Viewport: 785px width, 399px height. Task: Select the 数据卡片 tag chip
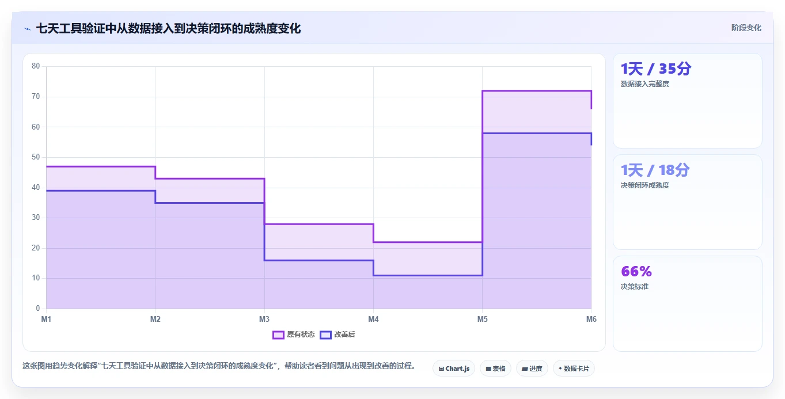pos(574,368)
